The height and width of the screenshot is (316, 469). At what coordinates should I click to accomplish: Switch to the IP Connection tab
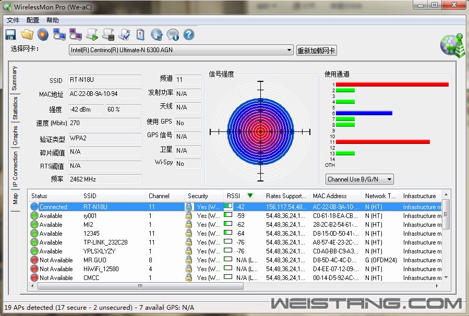[15, 169]
